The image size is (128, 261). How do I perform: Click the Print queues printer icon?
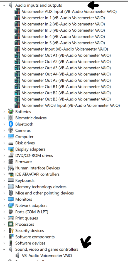[x=11, y=218]
